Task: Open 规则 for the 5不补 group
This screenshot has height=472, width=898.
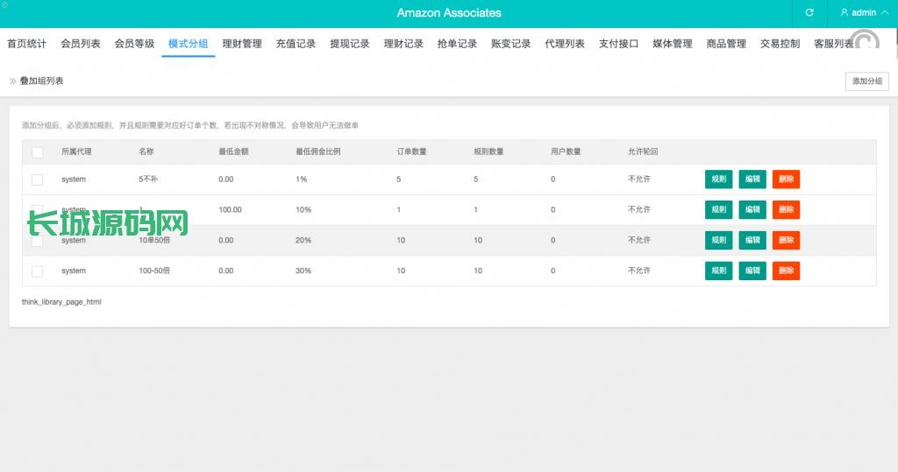Action: pyautogui.click(x=718, y=180)
